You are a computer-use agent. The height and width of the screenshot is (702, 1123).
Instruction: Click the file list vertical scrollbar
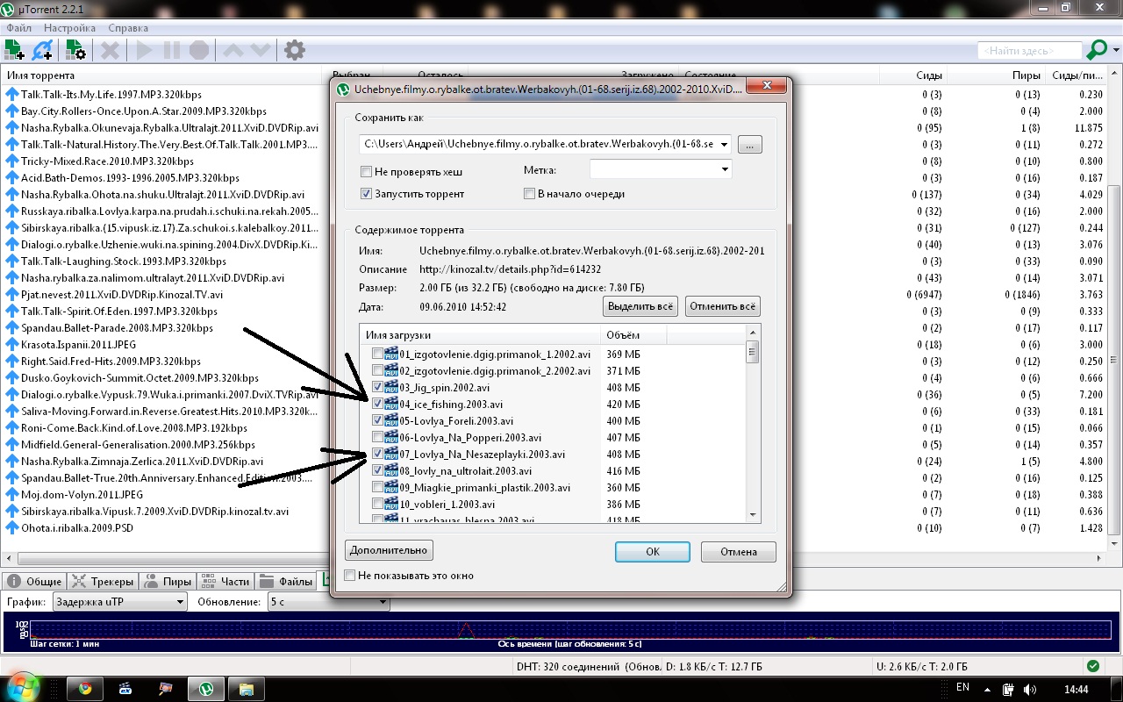click(752, 430)
